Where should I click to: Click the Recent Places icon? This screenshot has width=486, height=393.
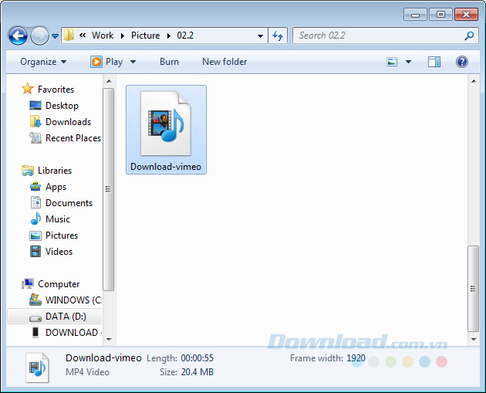[35, 137]
